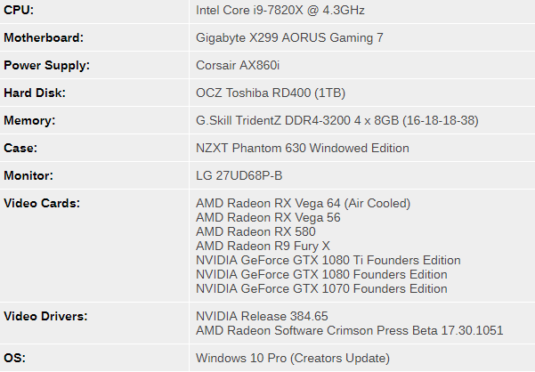535x372 pixels.
Task: Click the Hard Disk label
Action: click(35, 93)
